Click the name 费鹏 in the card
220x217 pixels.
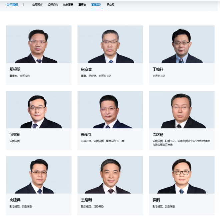[x=156, y=200]
